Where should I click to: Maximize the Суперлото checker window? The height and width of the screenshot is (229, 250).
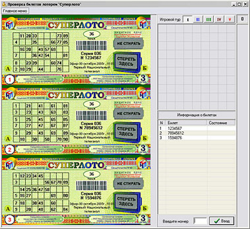click(239, 4)
